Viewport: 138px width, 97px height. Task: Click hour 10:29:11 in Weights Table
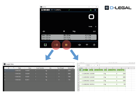[27, 80]
